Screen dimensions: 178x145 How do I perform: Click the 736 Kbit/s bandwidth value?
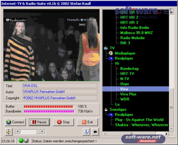[85, 111]
